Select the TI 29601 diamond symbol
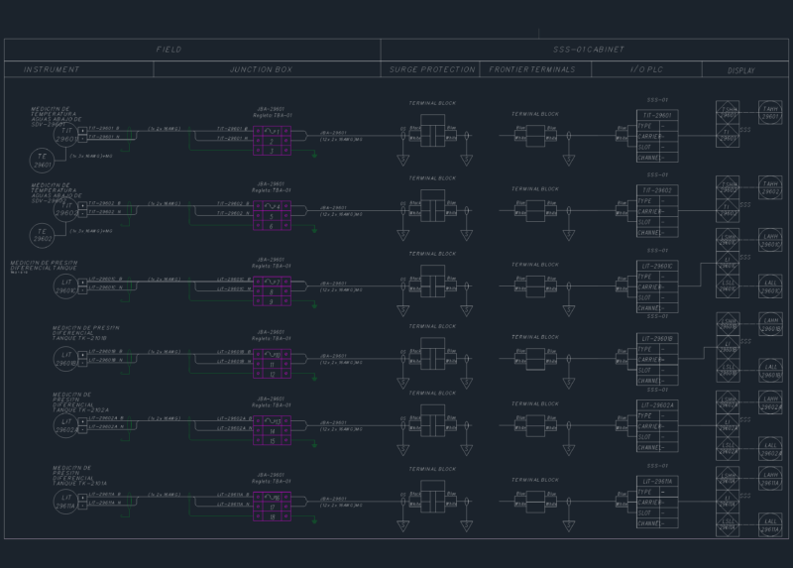 click(728, 136)
